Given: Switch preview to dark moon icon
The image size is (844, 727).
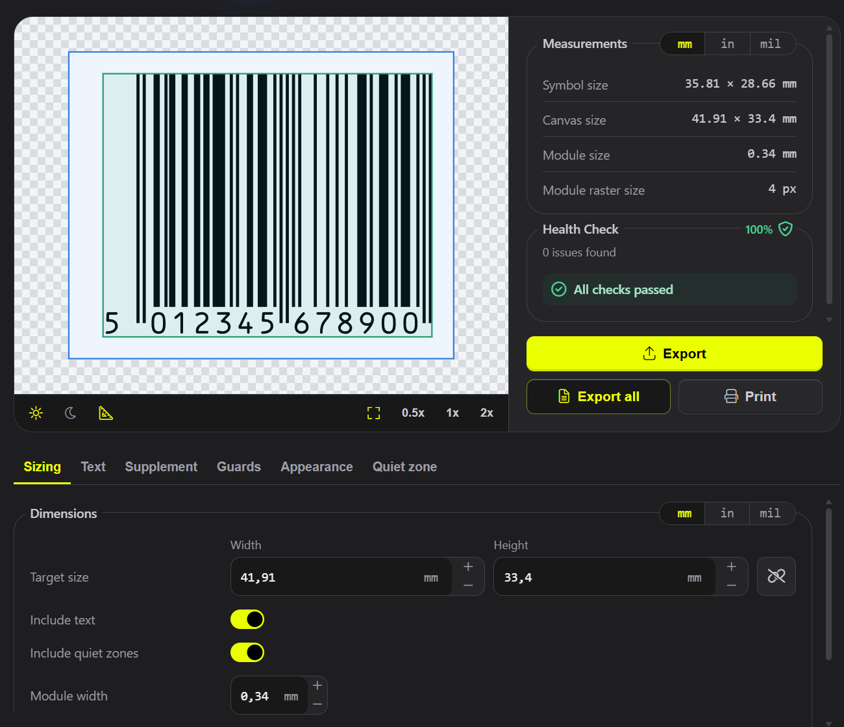Looking at the screenshot, I should coord(71,413).
